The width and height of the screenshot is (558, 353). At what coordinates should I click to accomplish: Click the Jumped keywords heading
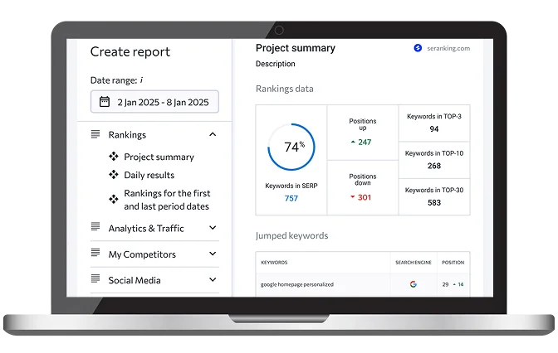click(291, 236)
